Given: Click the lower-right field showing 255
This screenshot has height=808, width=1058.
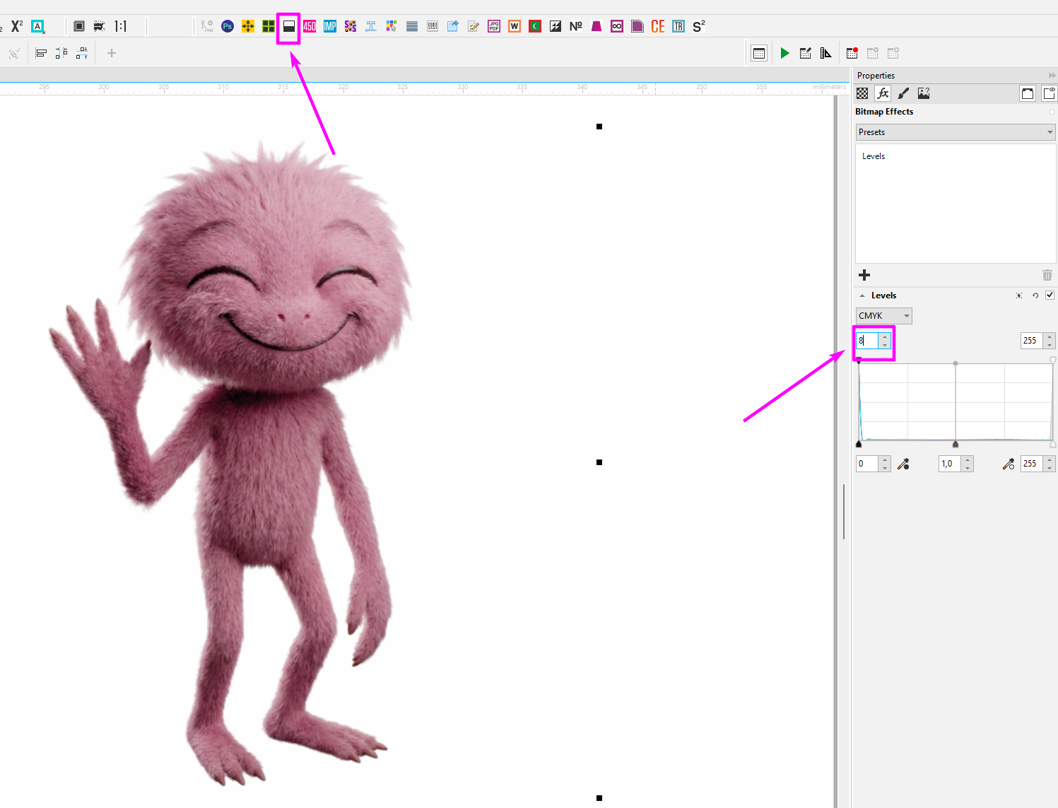Looking at the screenshot, I should click(x=1032, y=464).
